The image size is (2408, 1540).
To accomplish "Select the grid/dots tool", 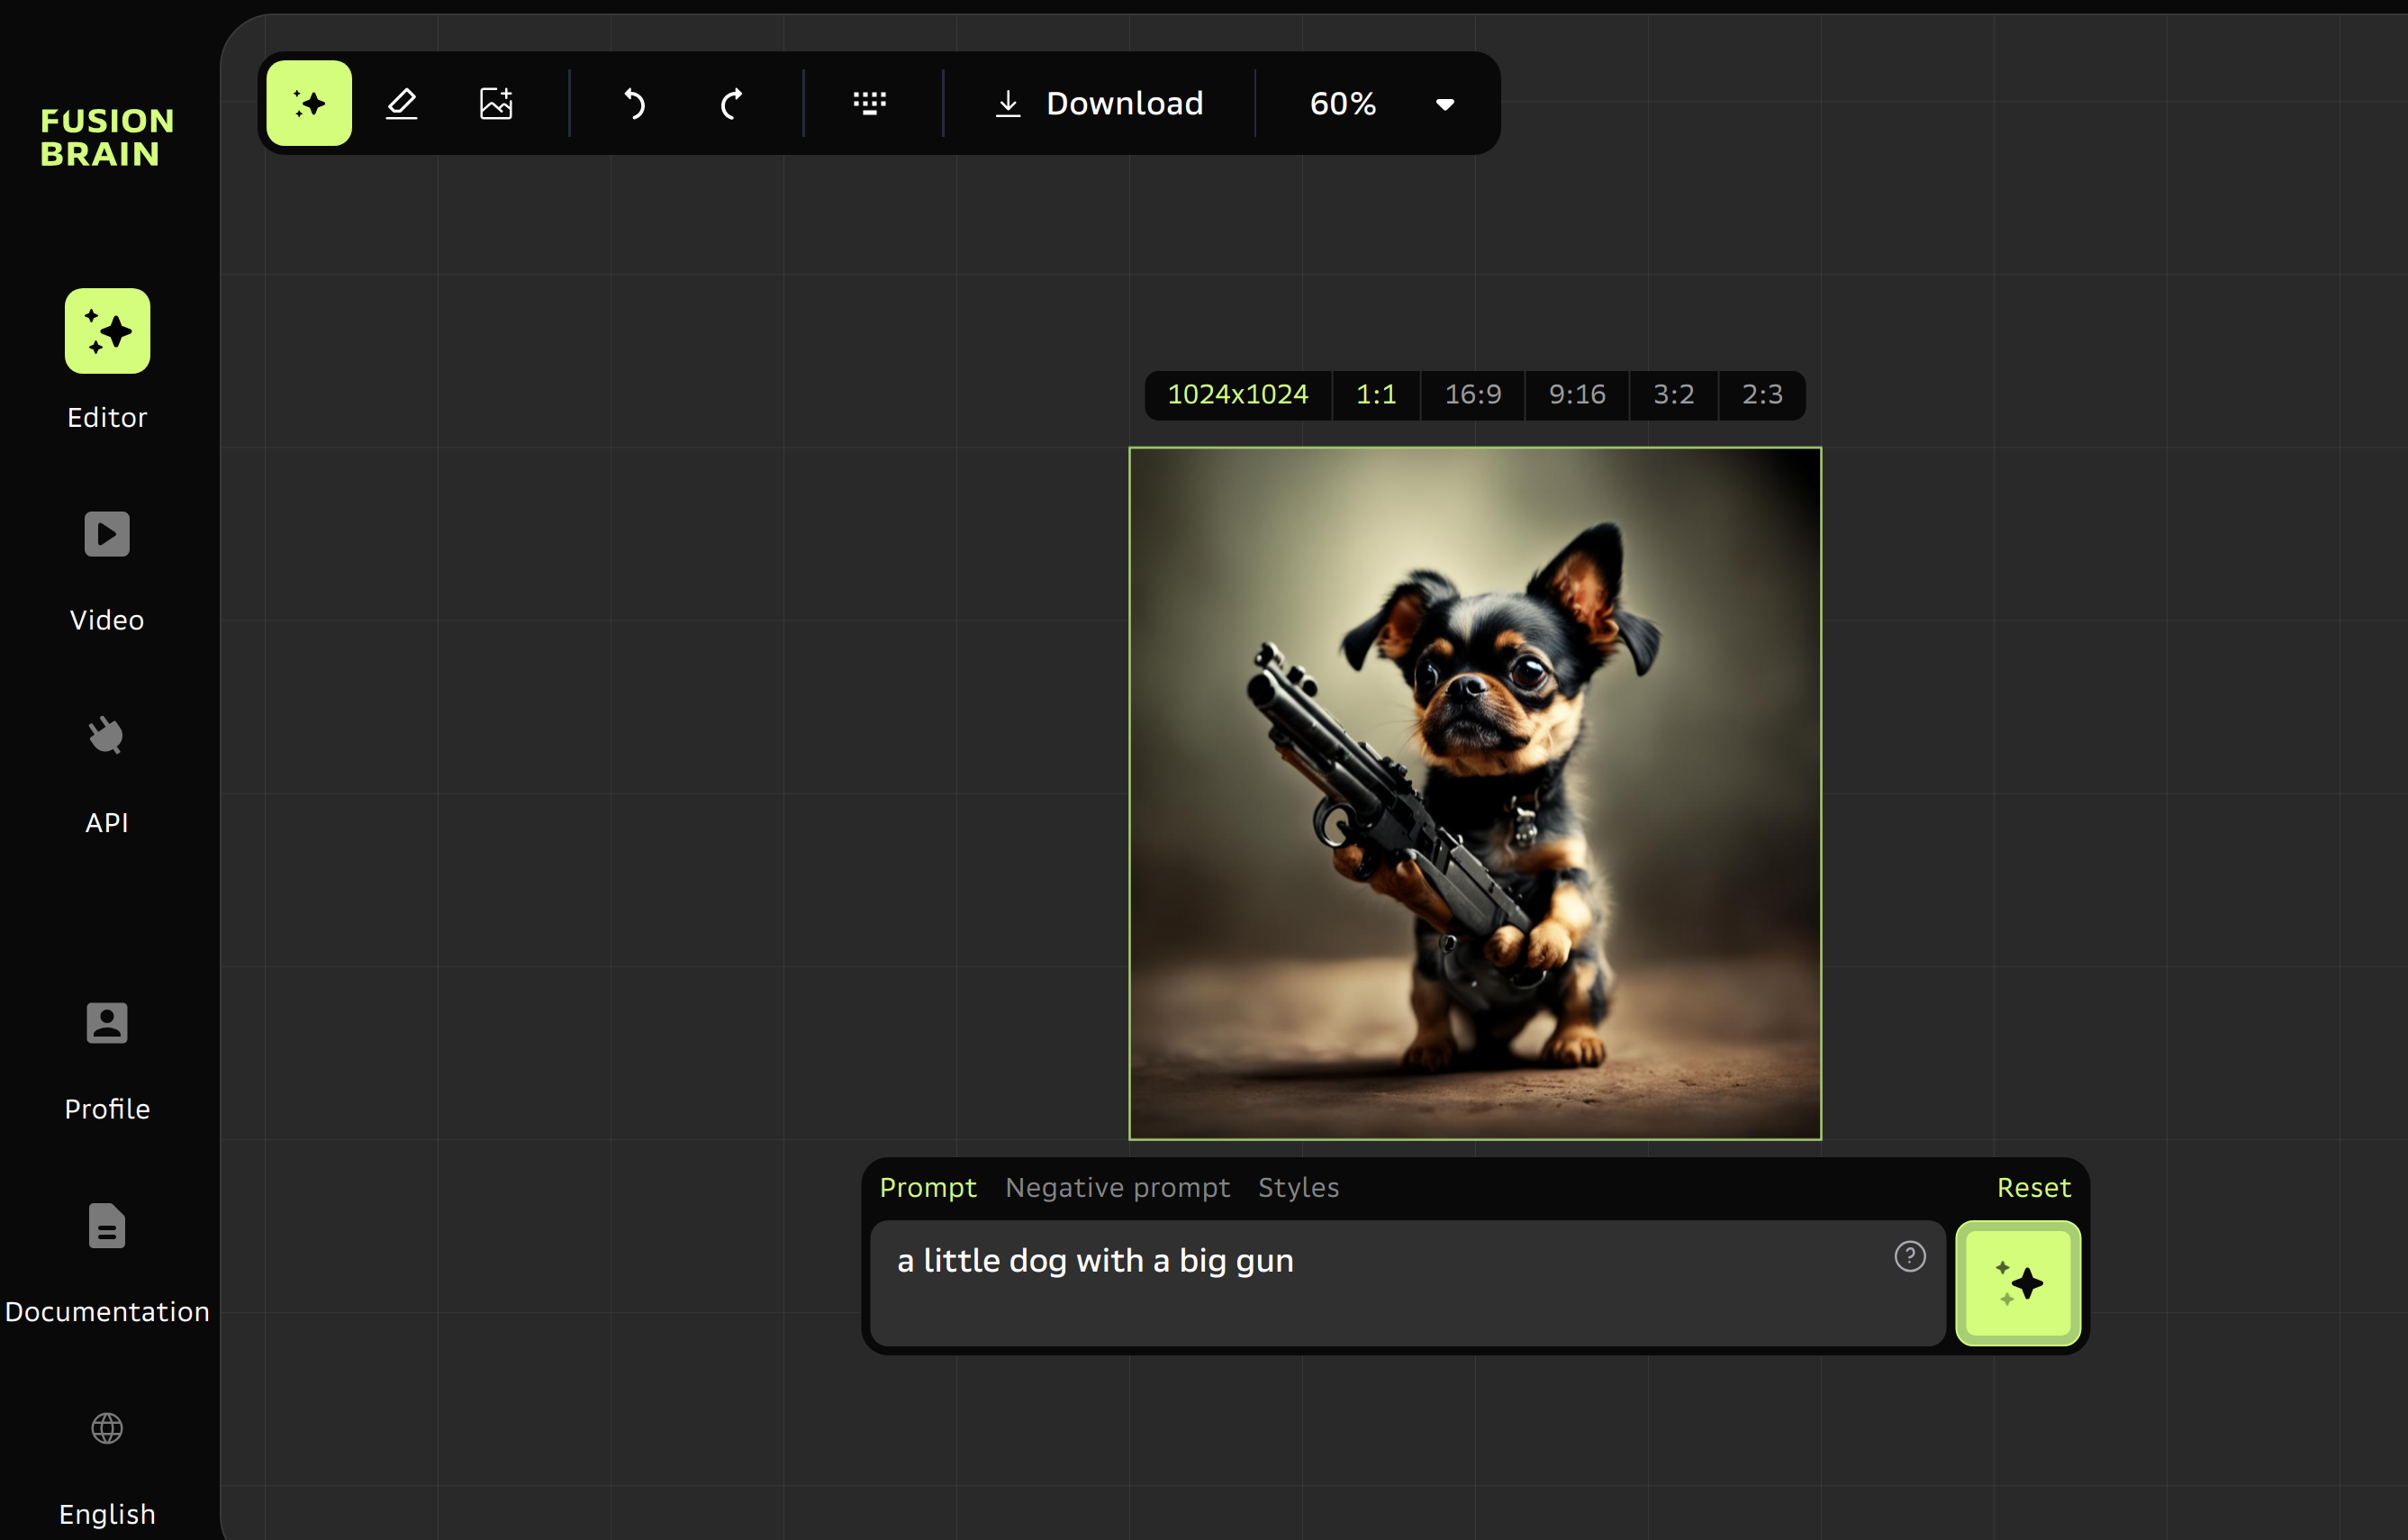I will point(867,102).
